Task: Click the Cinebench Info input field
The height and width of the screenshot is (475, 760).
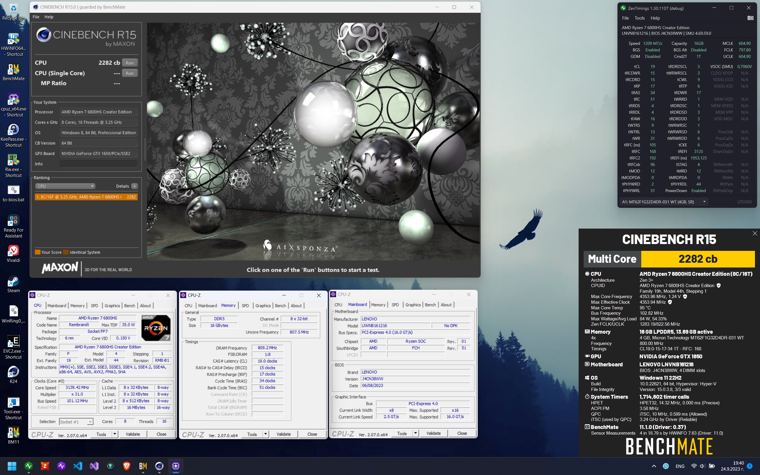Action: [99, 164]
